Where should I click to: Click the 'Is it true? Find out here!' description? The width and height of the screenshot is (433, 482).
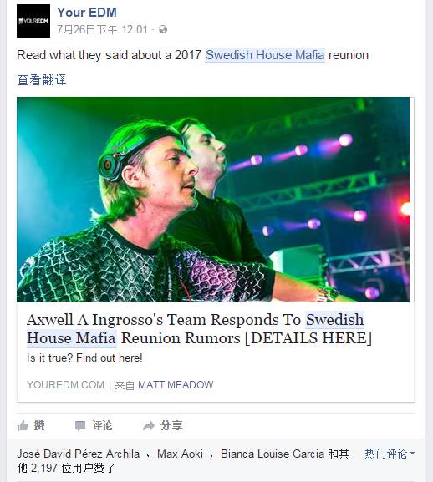84,358
